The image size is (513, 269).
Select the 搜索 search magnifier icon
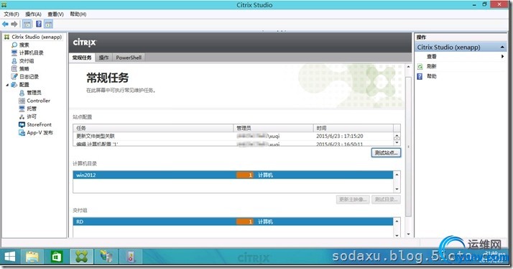click(x=14, y=45)
